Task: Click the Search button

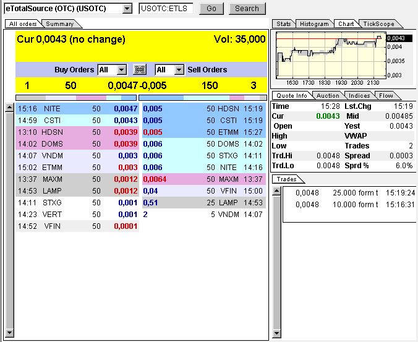Action: pos(247,9)
